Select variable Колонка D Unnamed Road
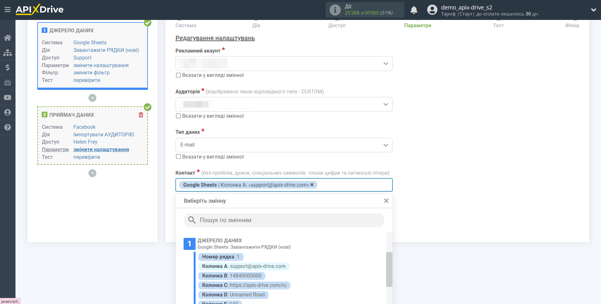Viewport: 601px width, 304px height. pos(233,295)
